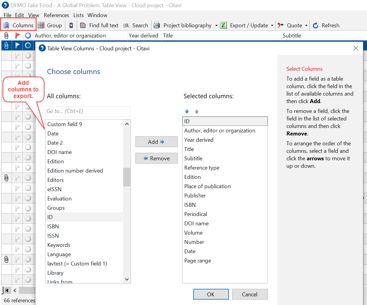Select Volume in Selected columns
Image resolution: width=367 pixels, height=305 pixels.
[225, 233]
